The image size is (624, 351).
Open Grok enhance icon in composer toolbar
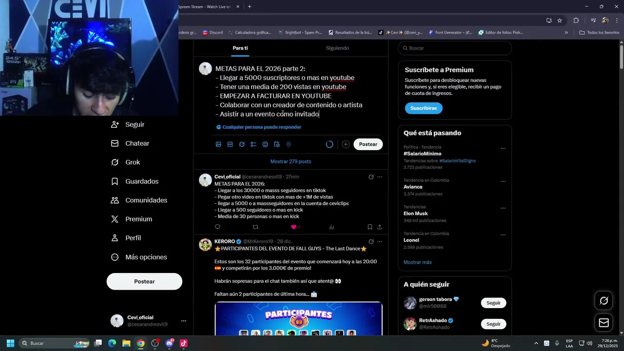point(242,144)
